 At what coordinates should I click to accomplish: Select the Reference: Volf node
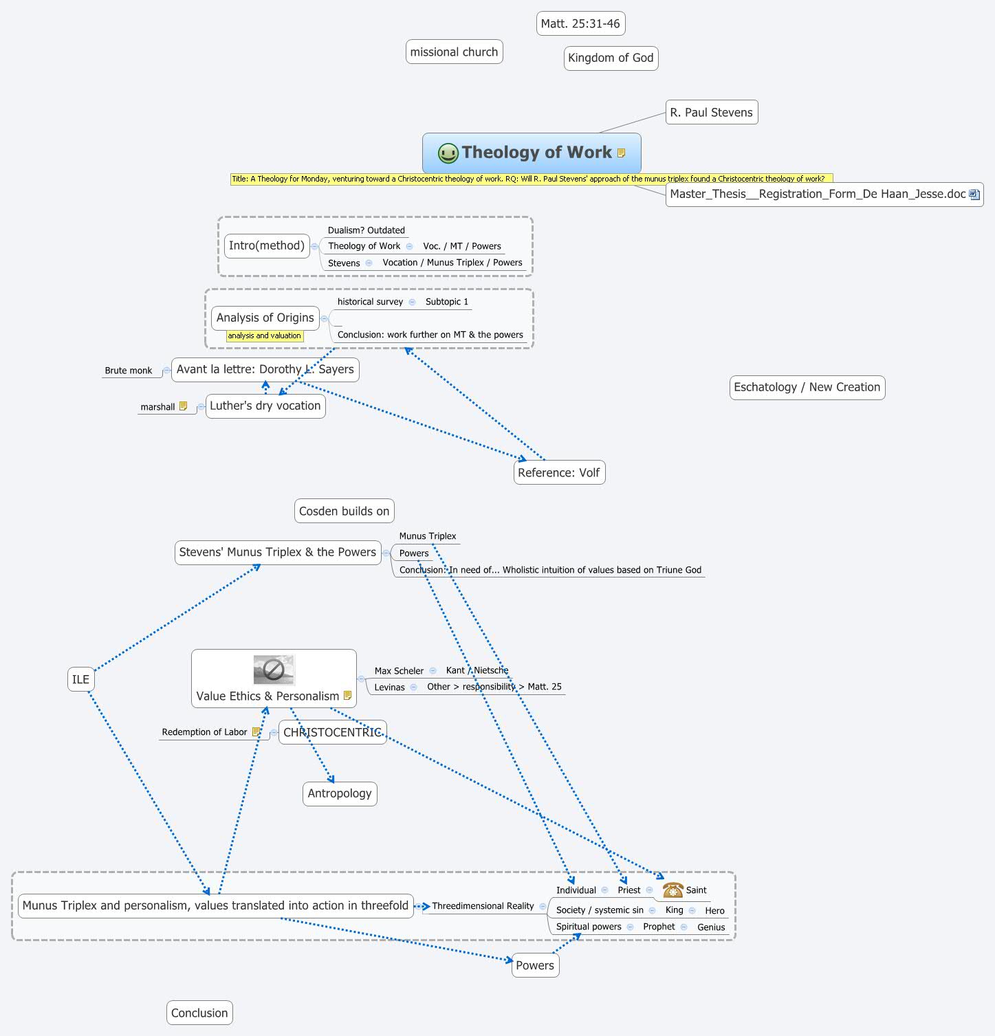[558, 472]
